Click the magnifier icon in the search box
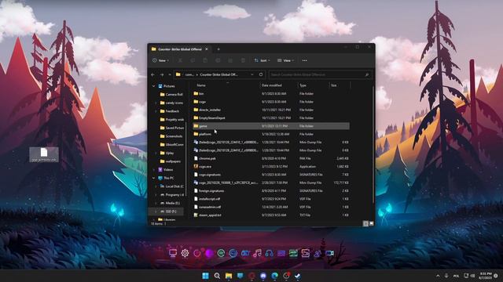 pos(367,75)
